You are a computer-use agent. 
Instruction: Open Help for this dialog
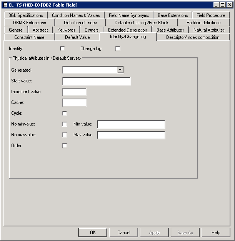pos(216,233)
